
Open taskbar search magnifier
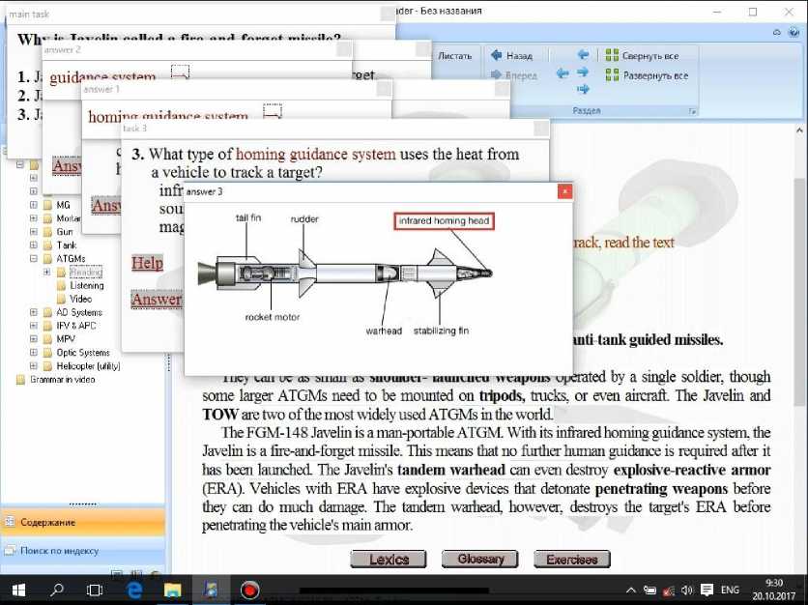click(57, 591)
